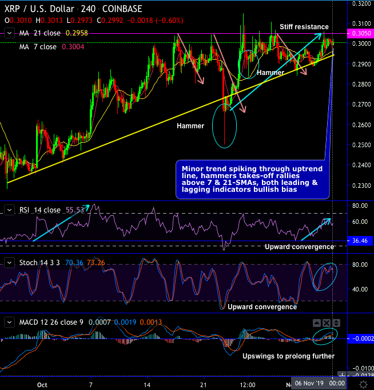Collapse the MACD 12 26 legend
This screenshot has width=374, height=390.
coord(9,322)
